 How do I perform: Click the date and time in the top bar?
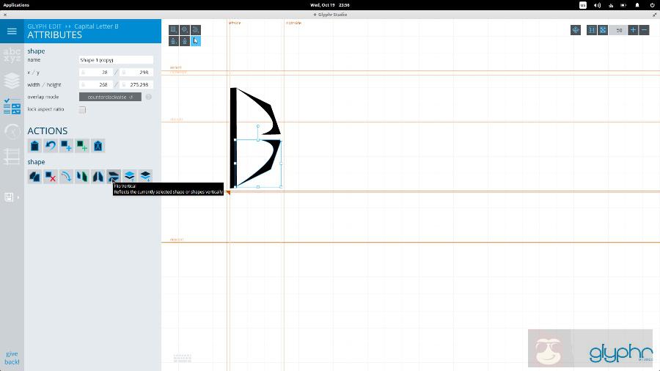pos(329,5)
